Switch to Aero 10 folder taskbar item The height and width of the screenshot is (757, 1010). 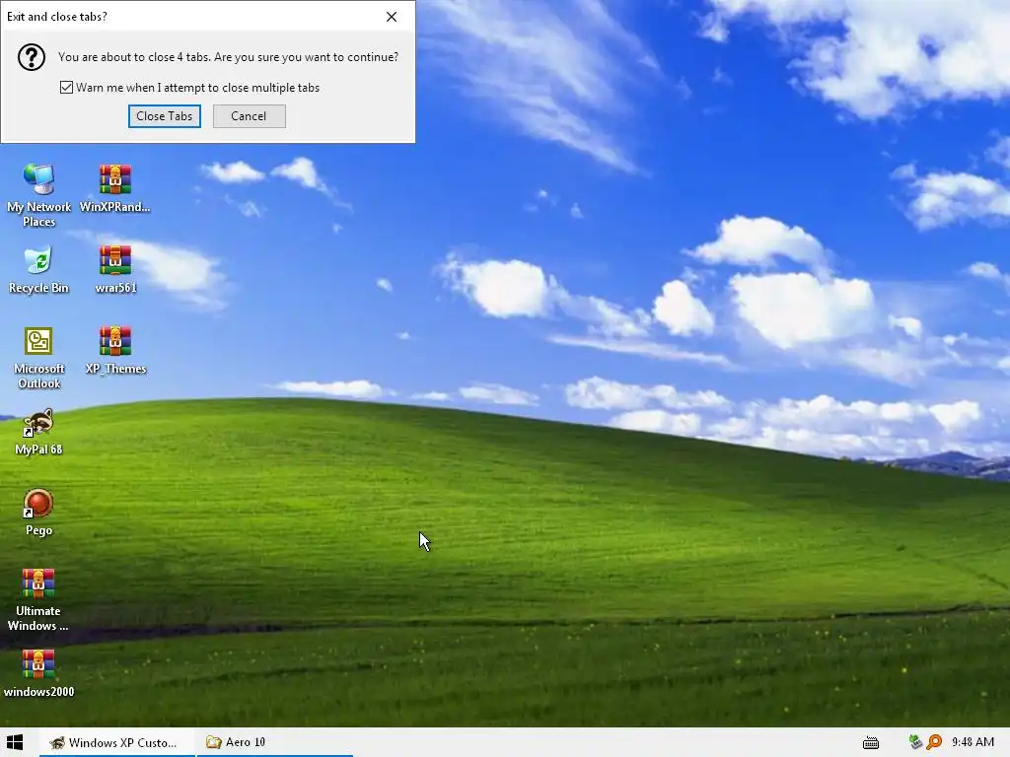pos(274,742)
